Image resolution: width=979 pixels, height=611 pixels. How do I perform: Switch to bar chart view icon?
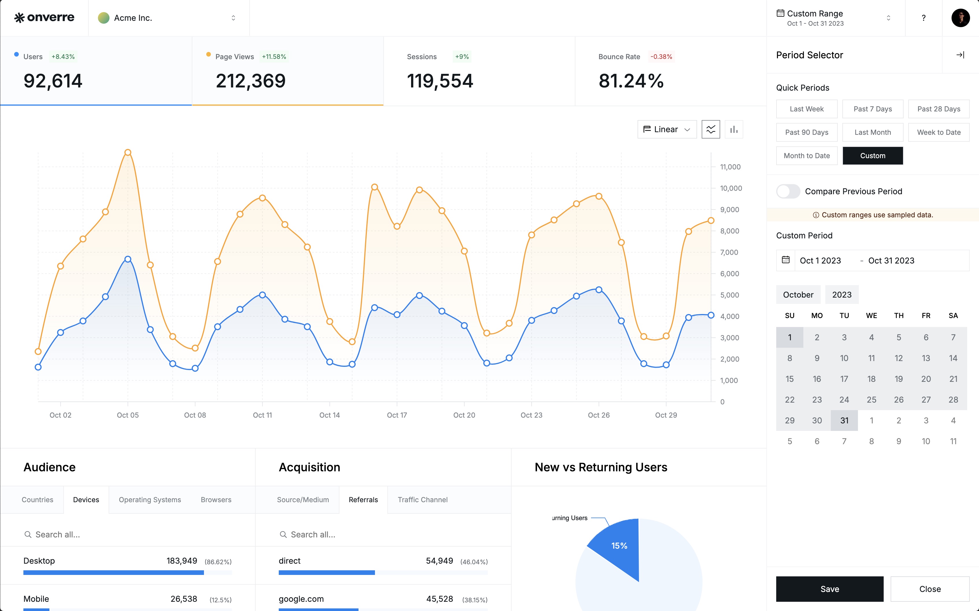click(x=733, y=129)
